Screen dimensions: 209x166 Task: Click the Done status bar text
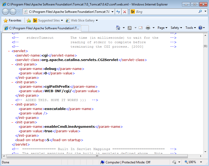[x=5, y=162]
